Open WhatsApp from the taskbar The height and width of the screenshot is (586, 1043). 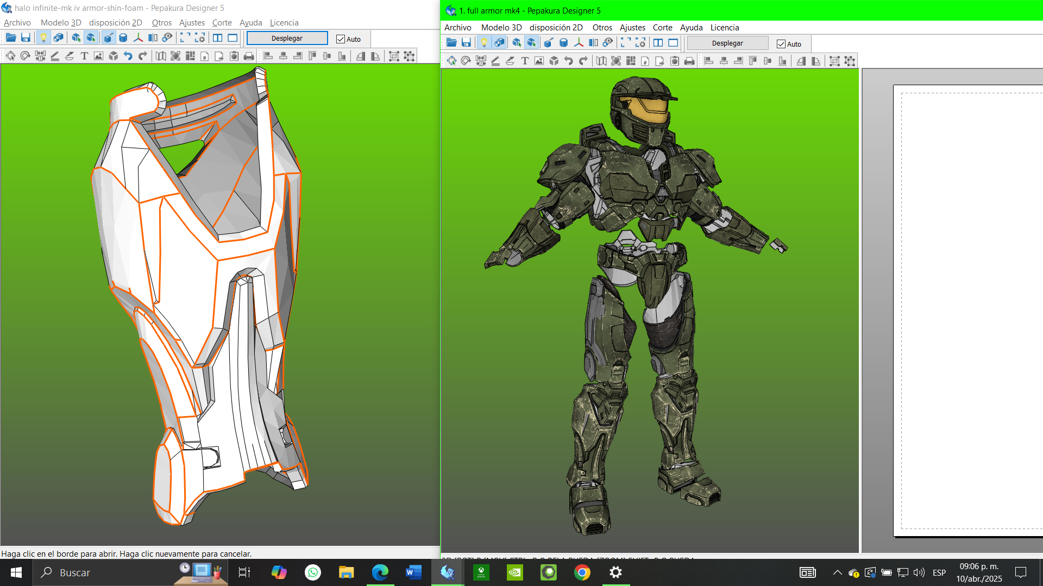313,572
